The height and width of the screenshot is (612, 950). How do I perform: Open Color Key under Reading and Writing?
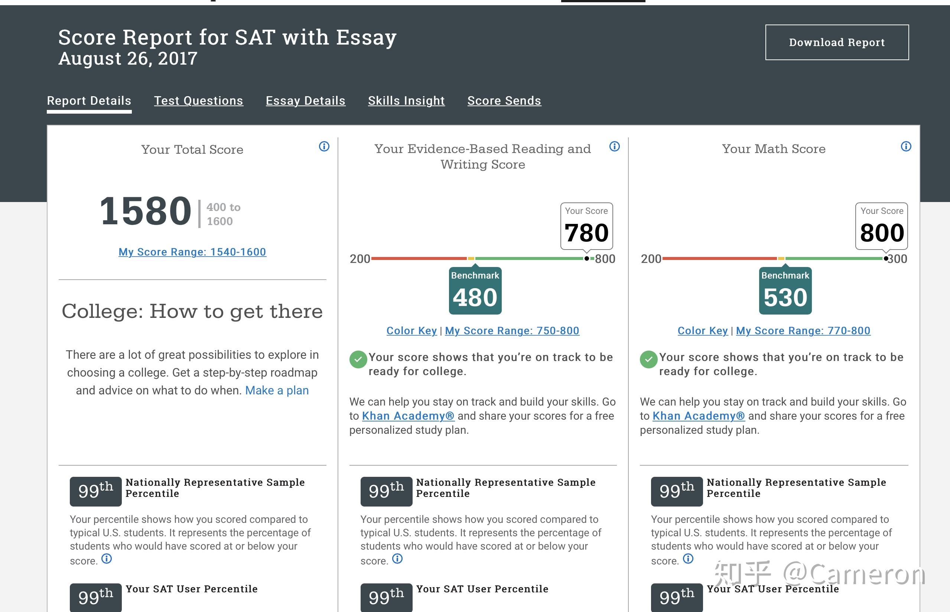tap(411, 331)
